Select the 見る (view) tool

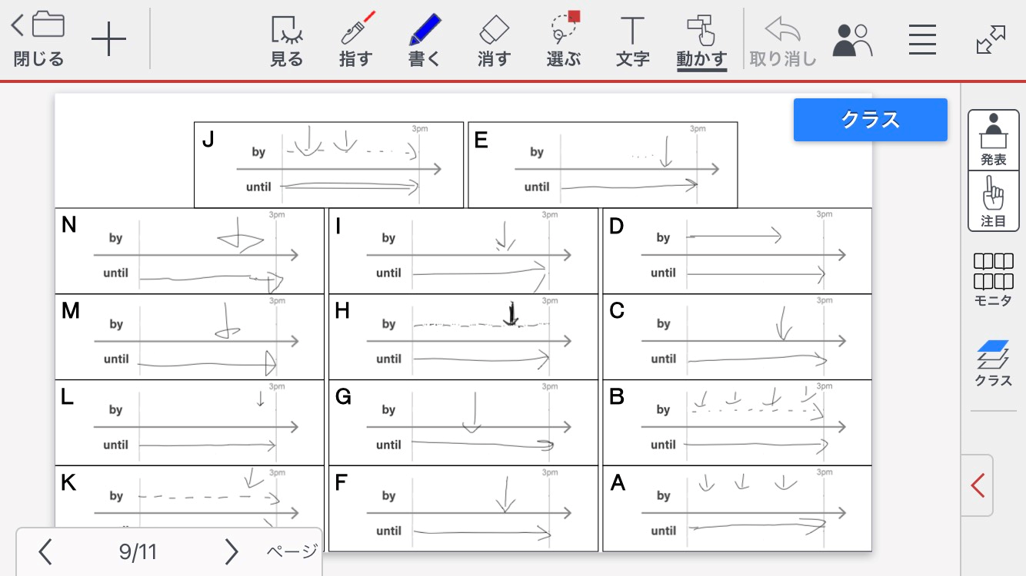pyautogui.click(x=287, y=40)
